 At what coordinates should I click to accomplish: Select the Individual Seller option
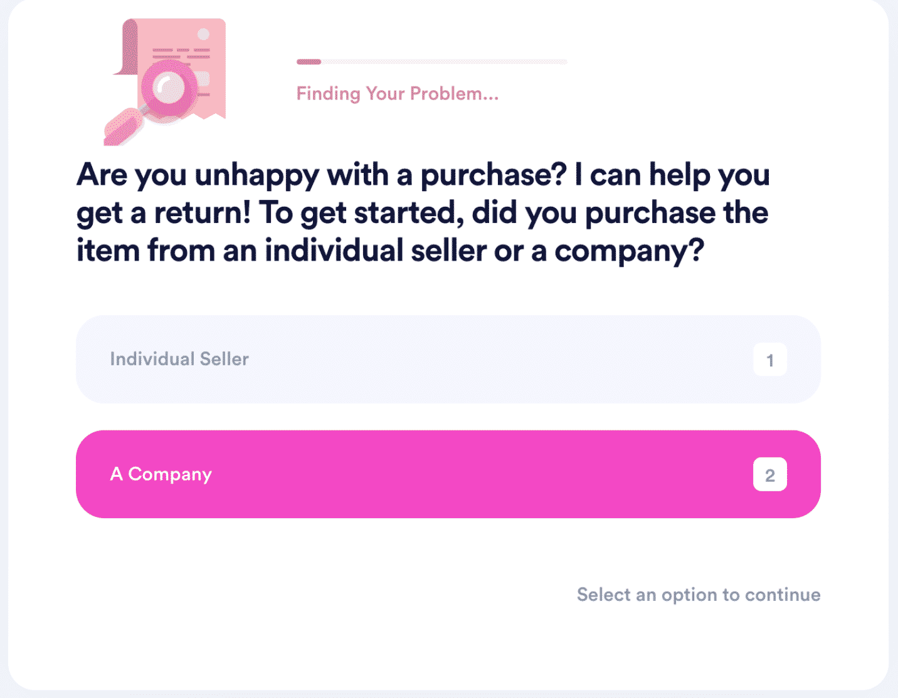[x=448, y=360]
